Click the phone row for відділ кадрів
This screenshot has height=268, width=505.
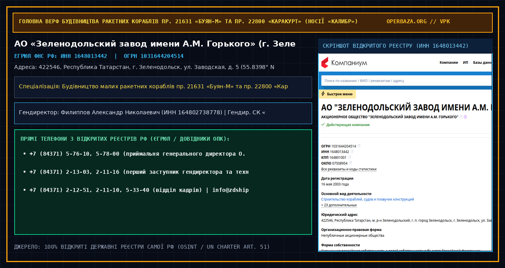[x=136, y=190]
